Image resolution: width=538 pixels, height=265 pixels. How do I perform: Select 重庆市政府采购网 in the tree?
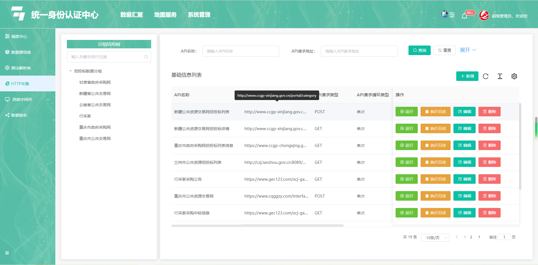tap(95, 127)
